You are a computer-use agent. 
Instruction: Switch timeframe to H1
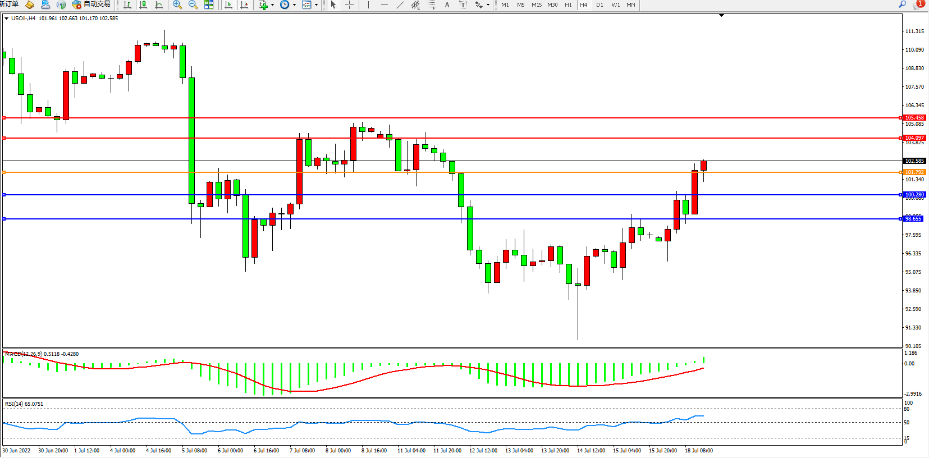point(568,5)
